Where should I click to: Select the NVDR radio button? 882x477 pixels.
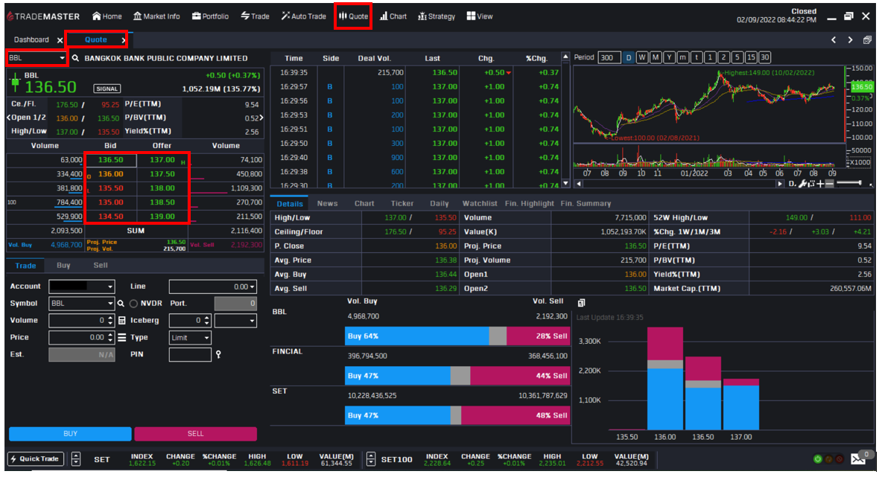click(133, 304)
